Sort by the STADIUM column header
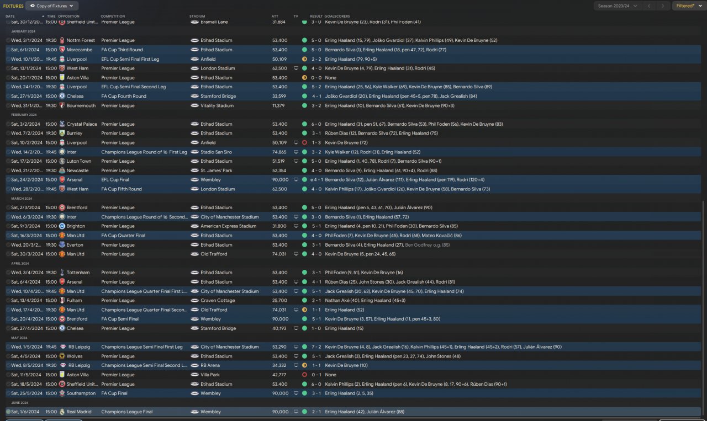 click(x=197, y=16)
